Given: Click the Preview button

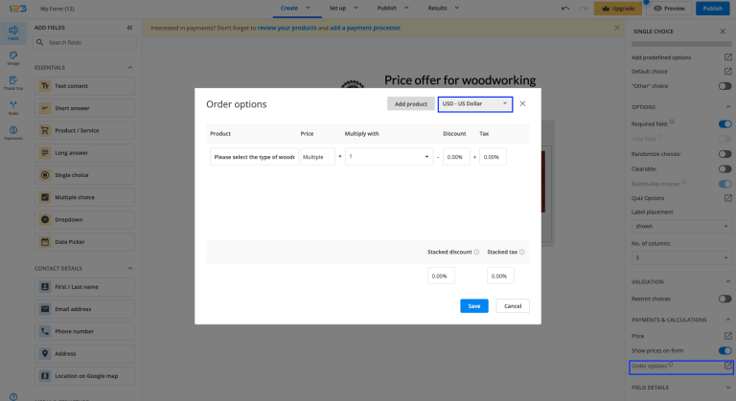Looking at the screenshot, I should pyautogui.click(x=669, y=9).
